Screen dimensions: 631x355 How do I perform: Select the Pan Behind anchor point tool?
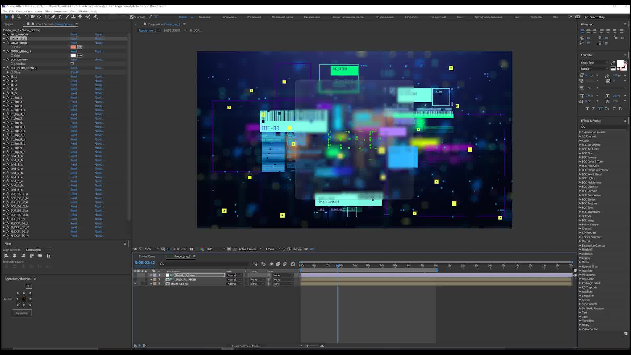pyautogui.click(x=39, y=17)
